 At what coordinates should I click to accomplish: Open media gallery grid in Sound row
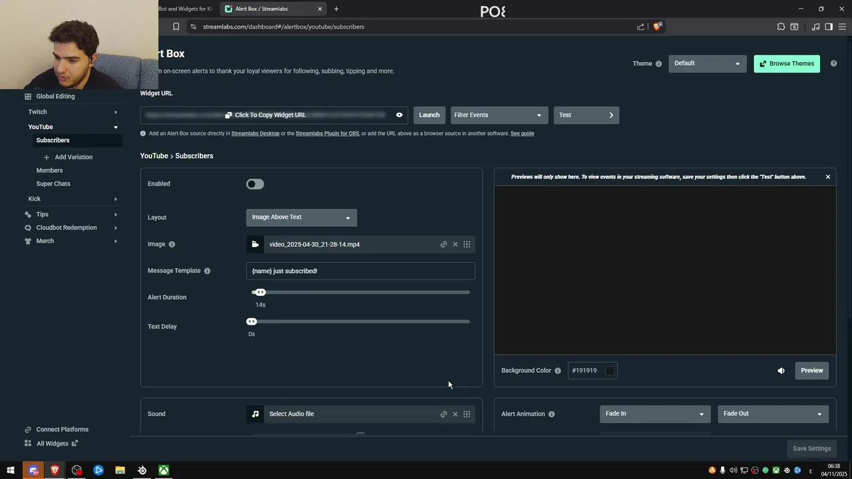click(467, 414)
